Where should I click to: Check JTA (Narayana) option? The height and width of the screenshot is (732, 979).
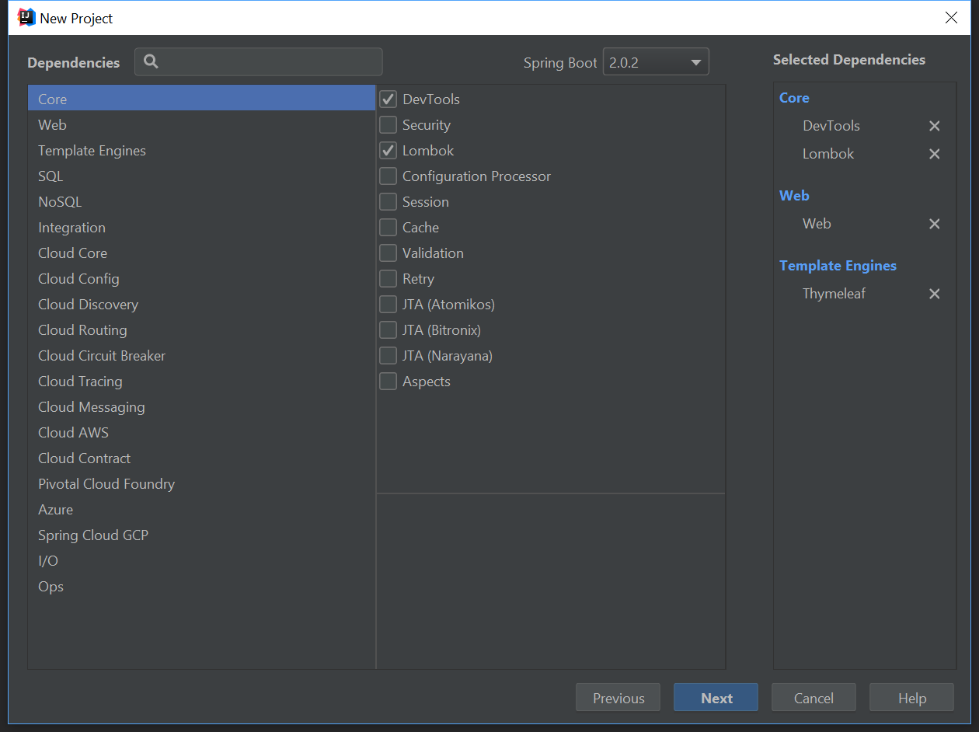(388, 356)
